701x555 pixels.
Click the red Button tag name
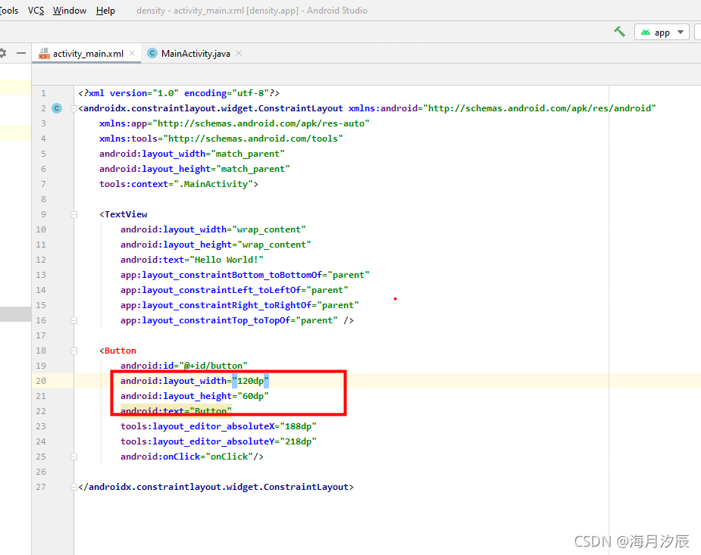pos(120,351)
